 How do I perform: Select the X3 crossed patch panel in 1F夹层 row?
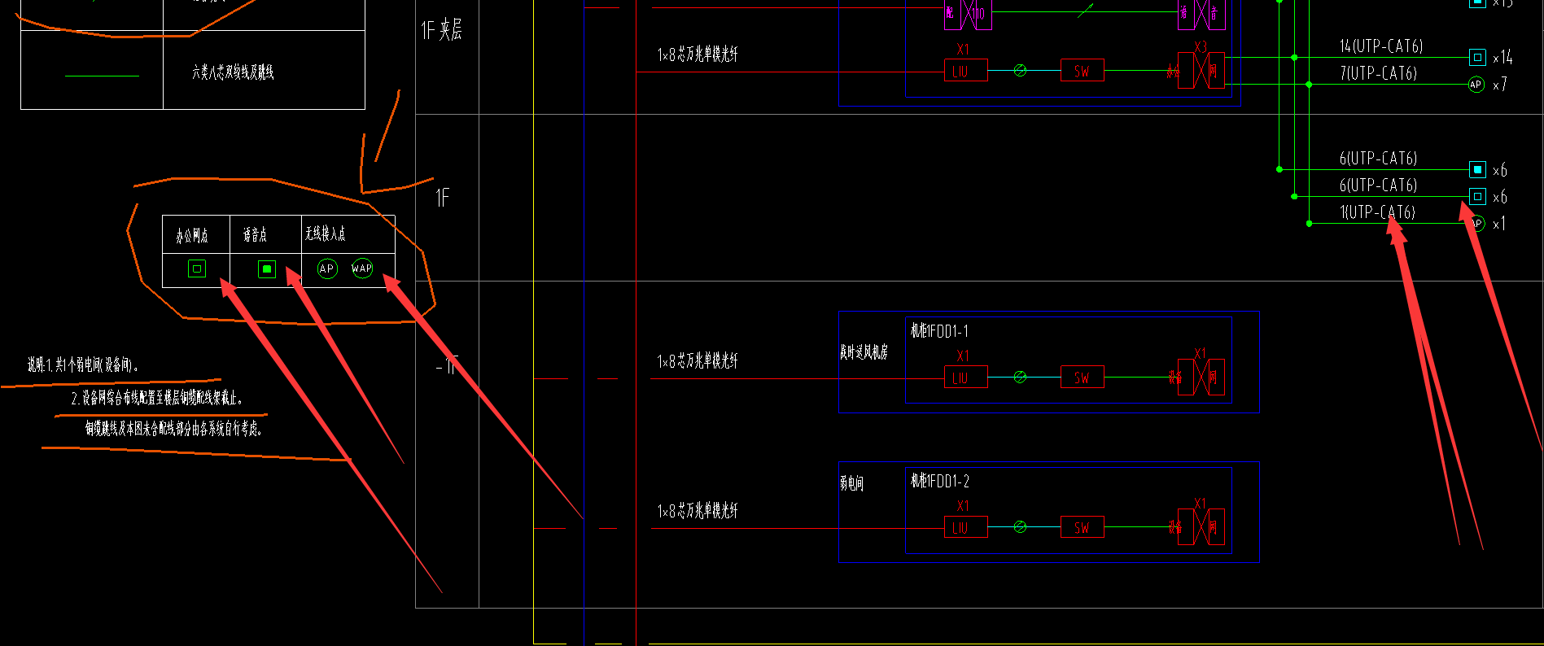(1201, 71)
